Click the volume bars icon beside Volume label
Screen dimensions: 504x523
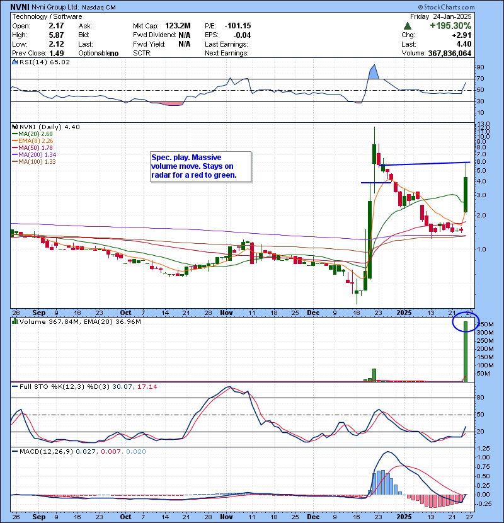[x=14, y=321]
